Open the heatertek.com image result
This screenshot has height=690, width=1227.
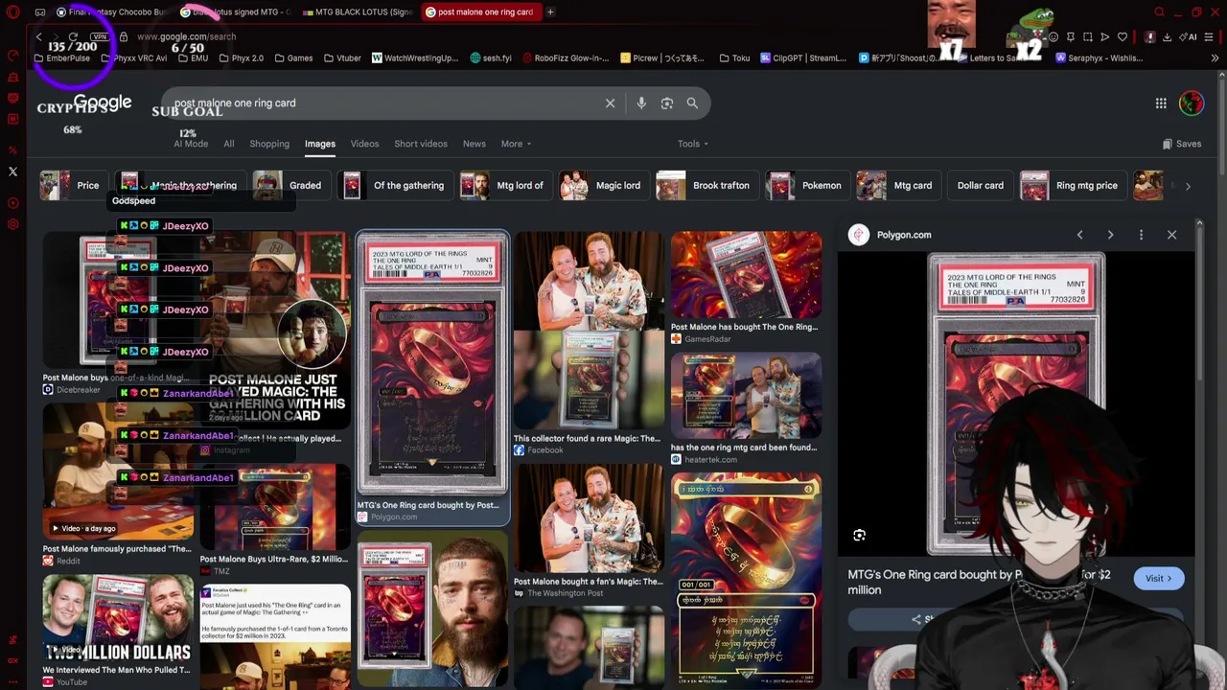pyautogui.click(x=746, y=396)
